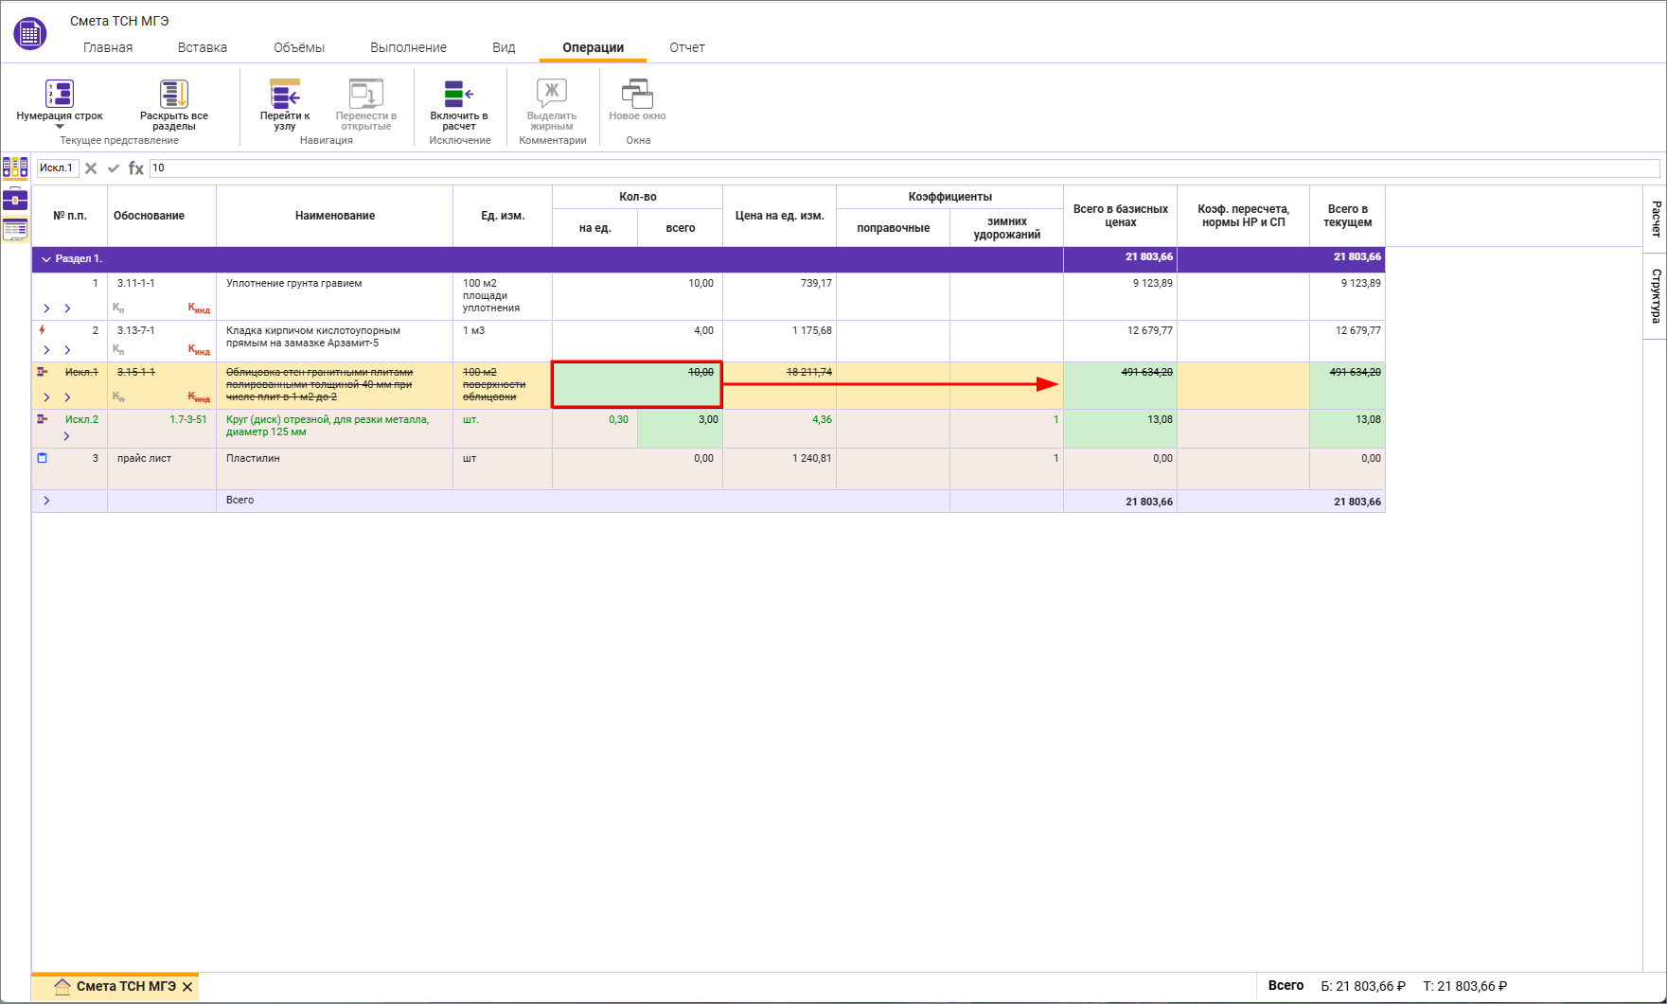Viewport: 1667px width, 1004px height.
Task: Toggle the table view icon in left sidebar
Action: coord(15,229)
